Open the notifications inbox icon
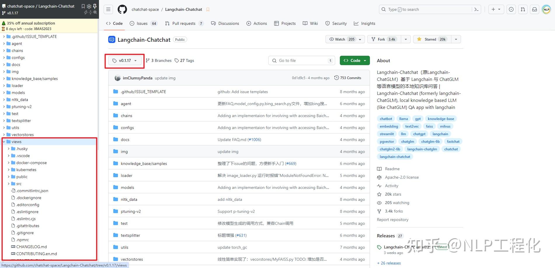This screenshot has width=555, height=268. (534, 9)
